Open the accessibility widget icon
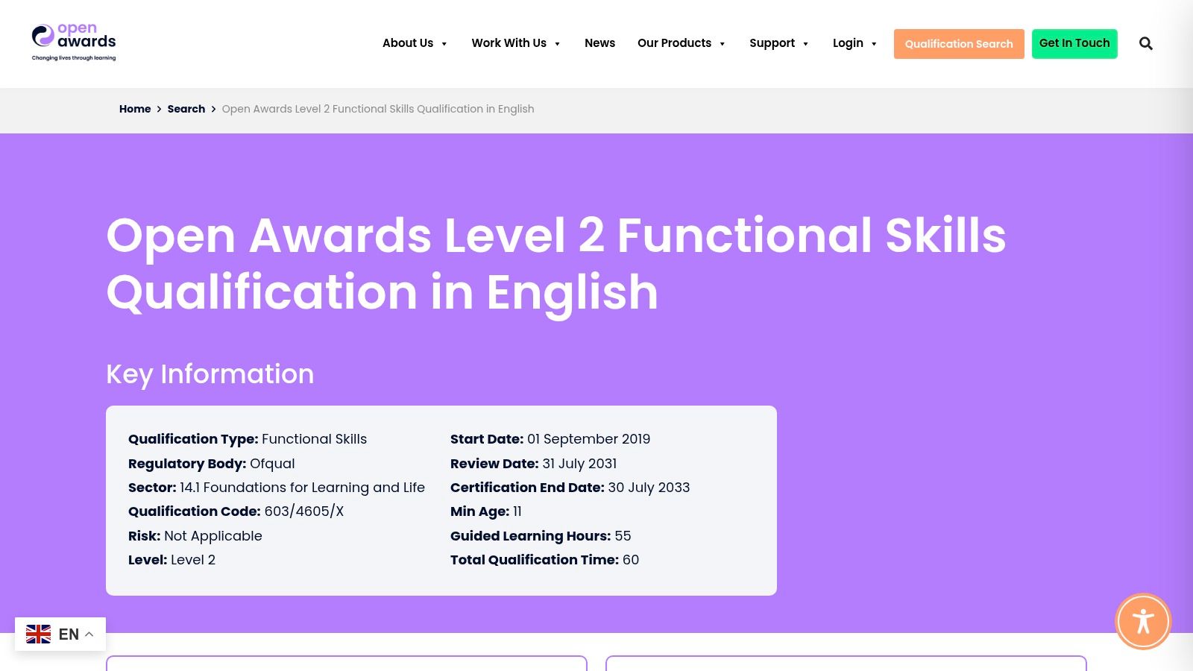 [1143, 621]
